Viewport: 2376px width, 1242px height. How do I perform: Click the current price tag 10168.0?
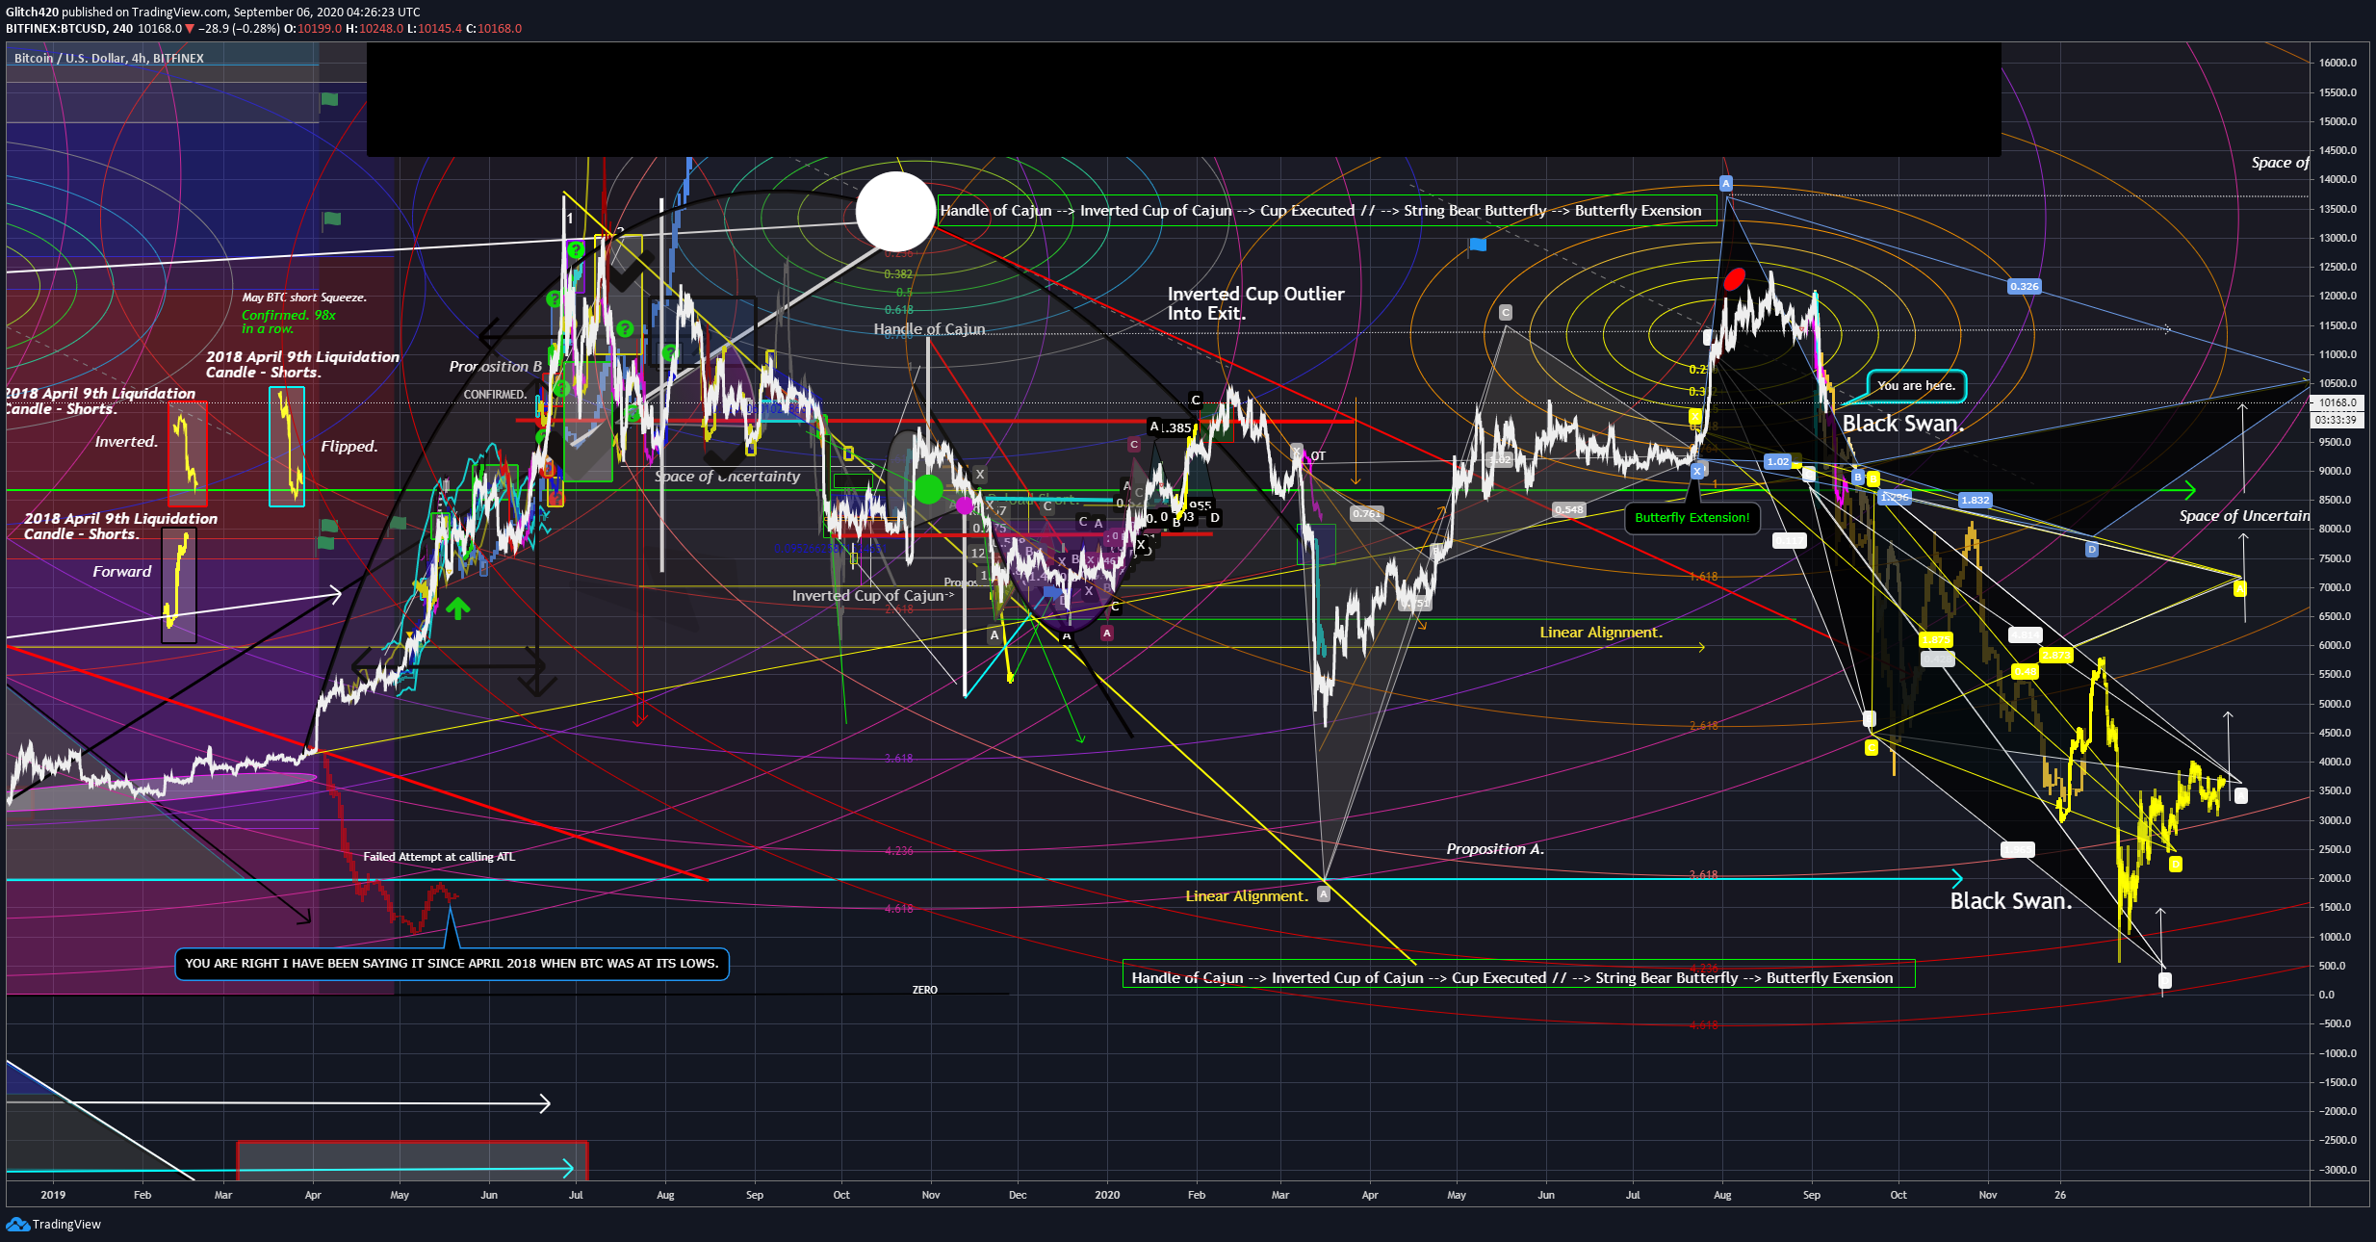pyautogui.click(x=2337, y=402)
